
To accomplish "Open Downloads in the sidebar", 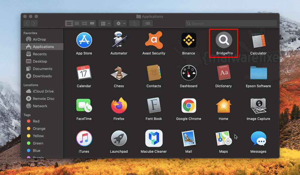I will (42, 76).
